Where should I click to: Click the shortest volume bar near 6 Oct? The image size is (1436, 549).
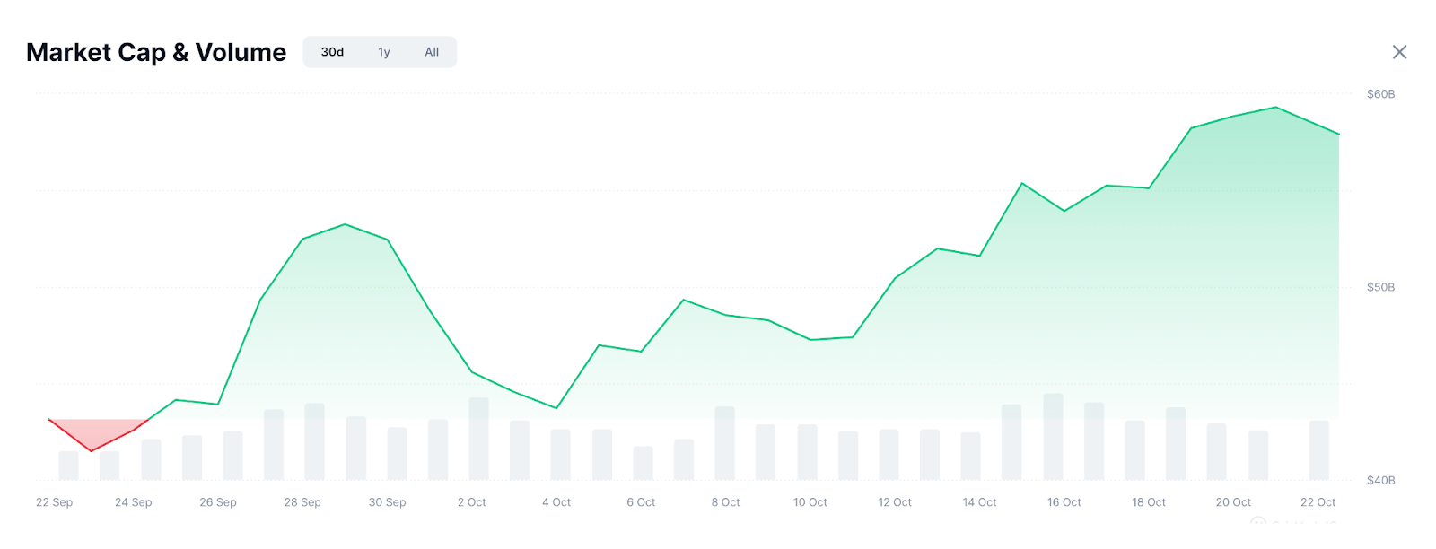click(643, 463)
